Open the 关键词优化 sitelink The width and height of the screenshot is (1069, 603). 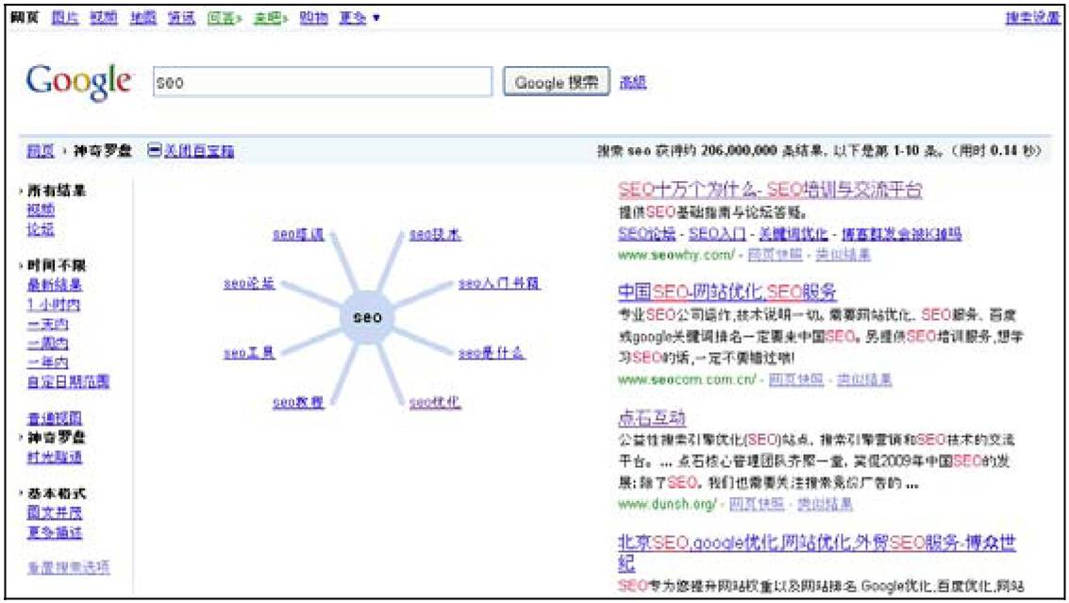(793, 234)
